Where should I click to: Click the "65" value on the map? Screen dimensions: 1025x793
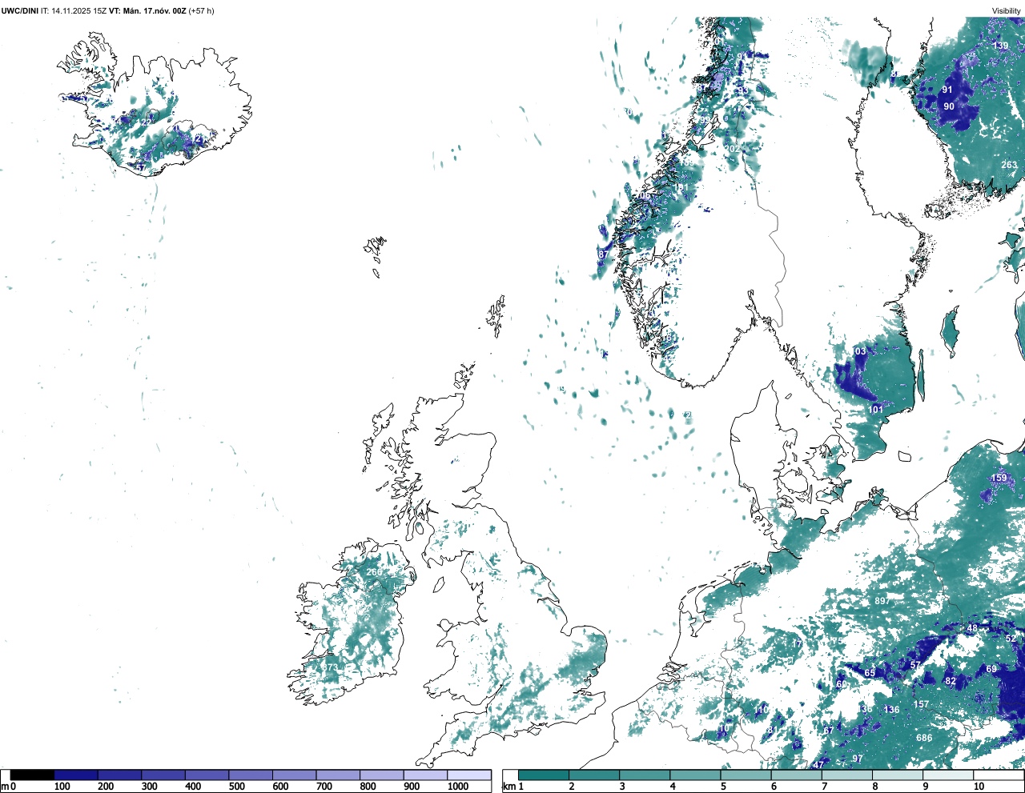click(x=870, y=673)
